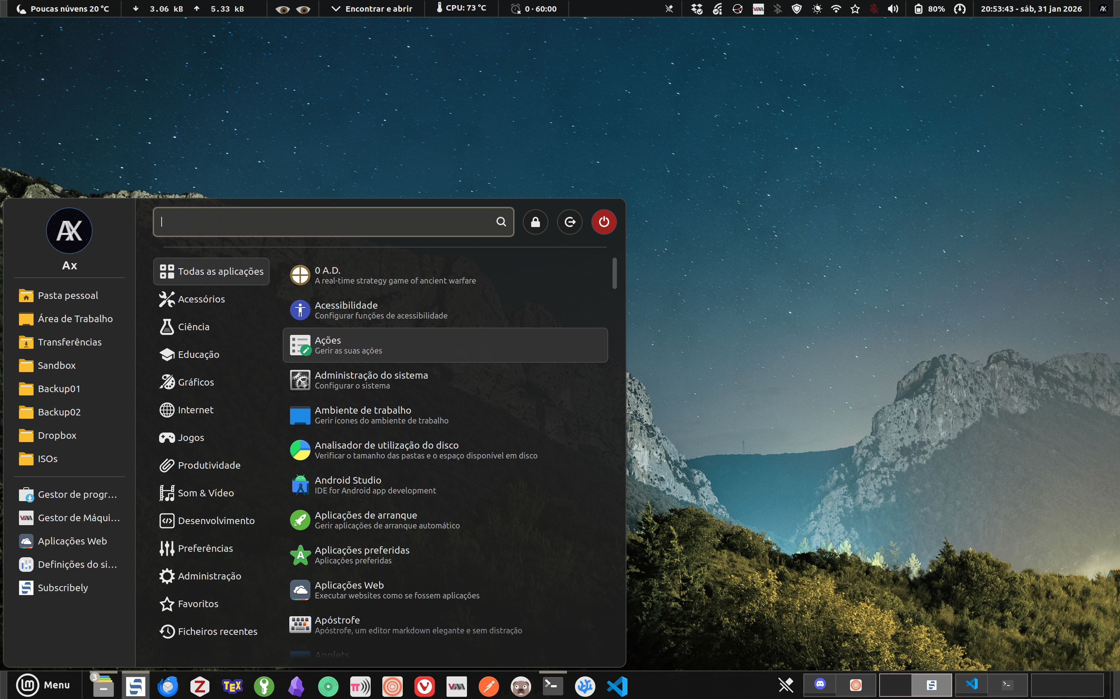This screenshot has width=1120, height=699.
Task: Toggle the eye applet in top panel
Action: 293,9
